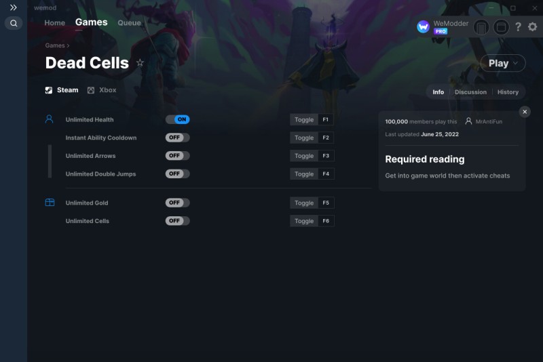
Task: Switch to the Discussion tab
Action: pos(470,92)
